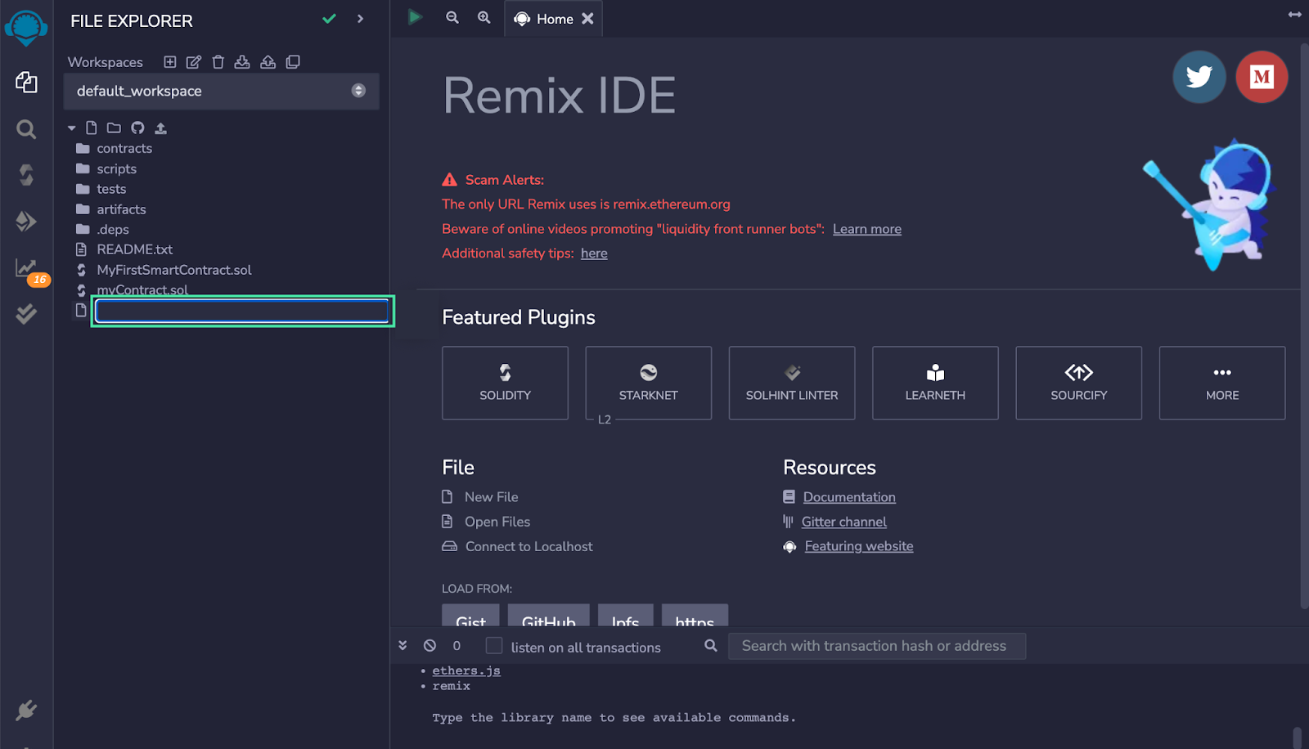Image resolution: width=1309 pixels, height=749 pixels.
Task: Expand the contracts folder
Action: 124,148
